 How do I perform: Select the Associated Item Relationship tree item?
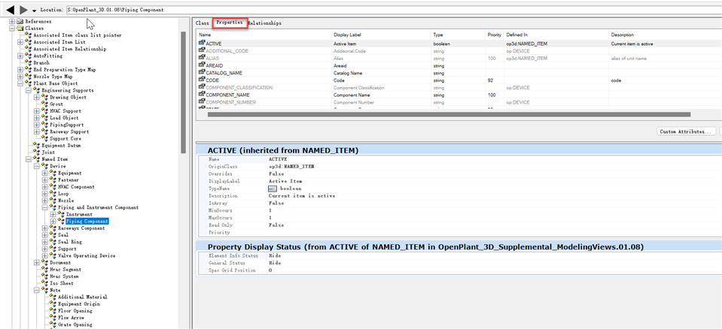coord(69,49)
